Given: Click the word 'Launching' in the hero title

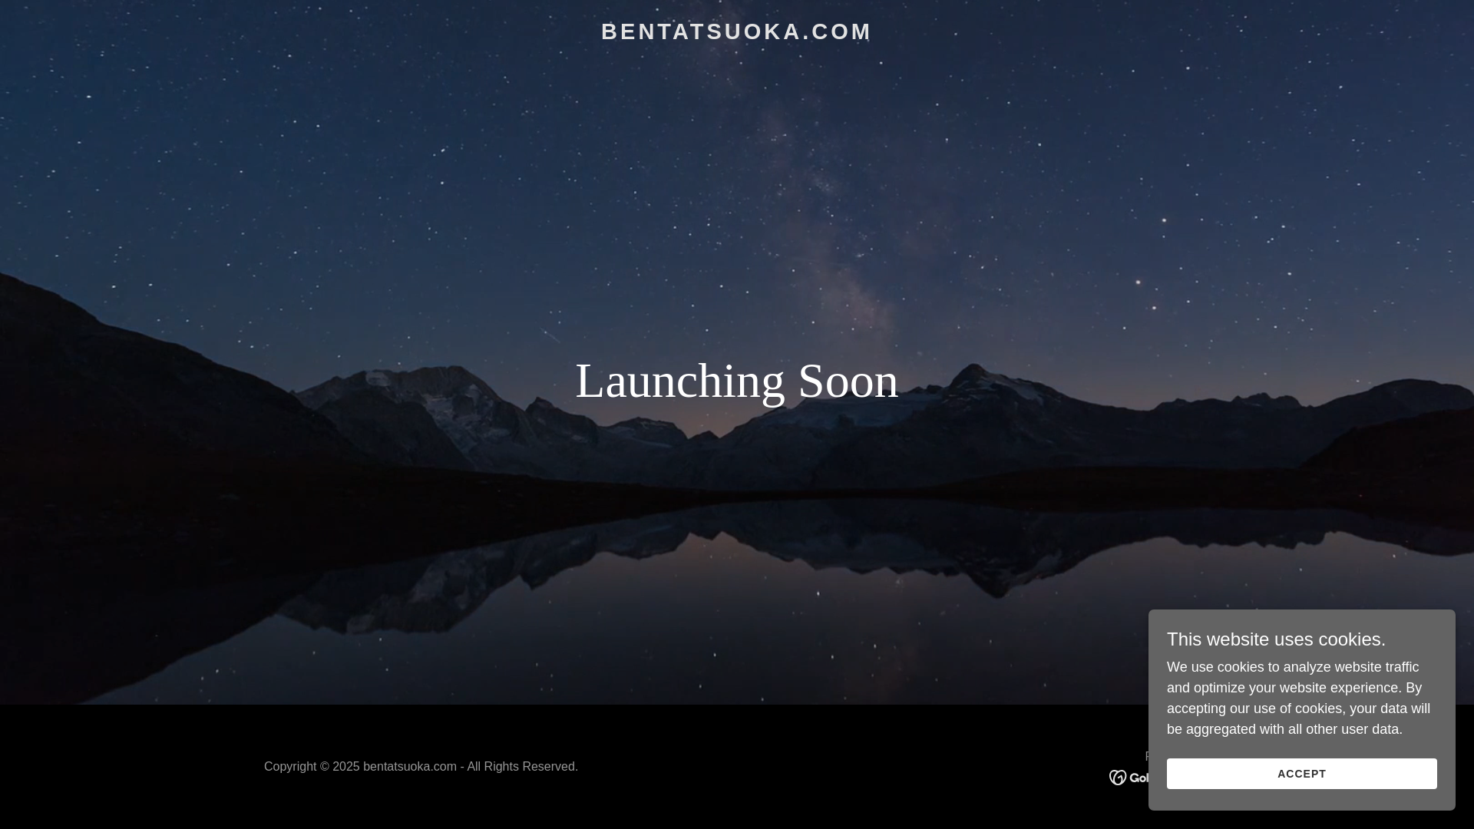Looking at the screenshot, I should point(679,381).
